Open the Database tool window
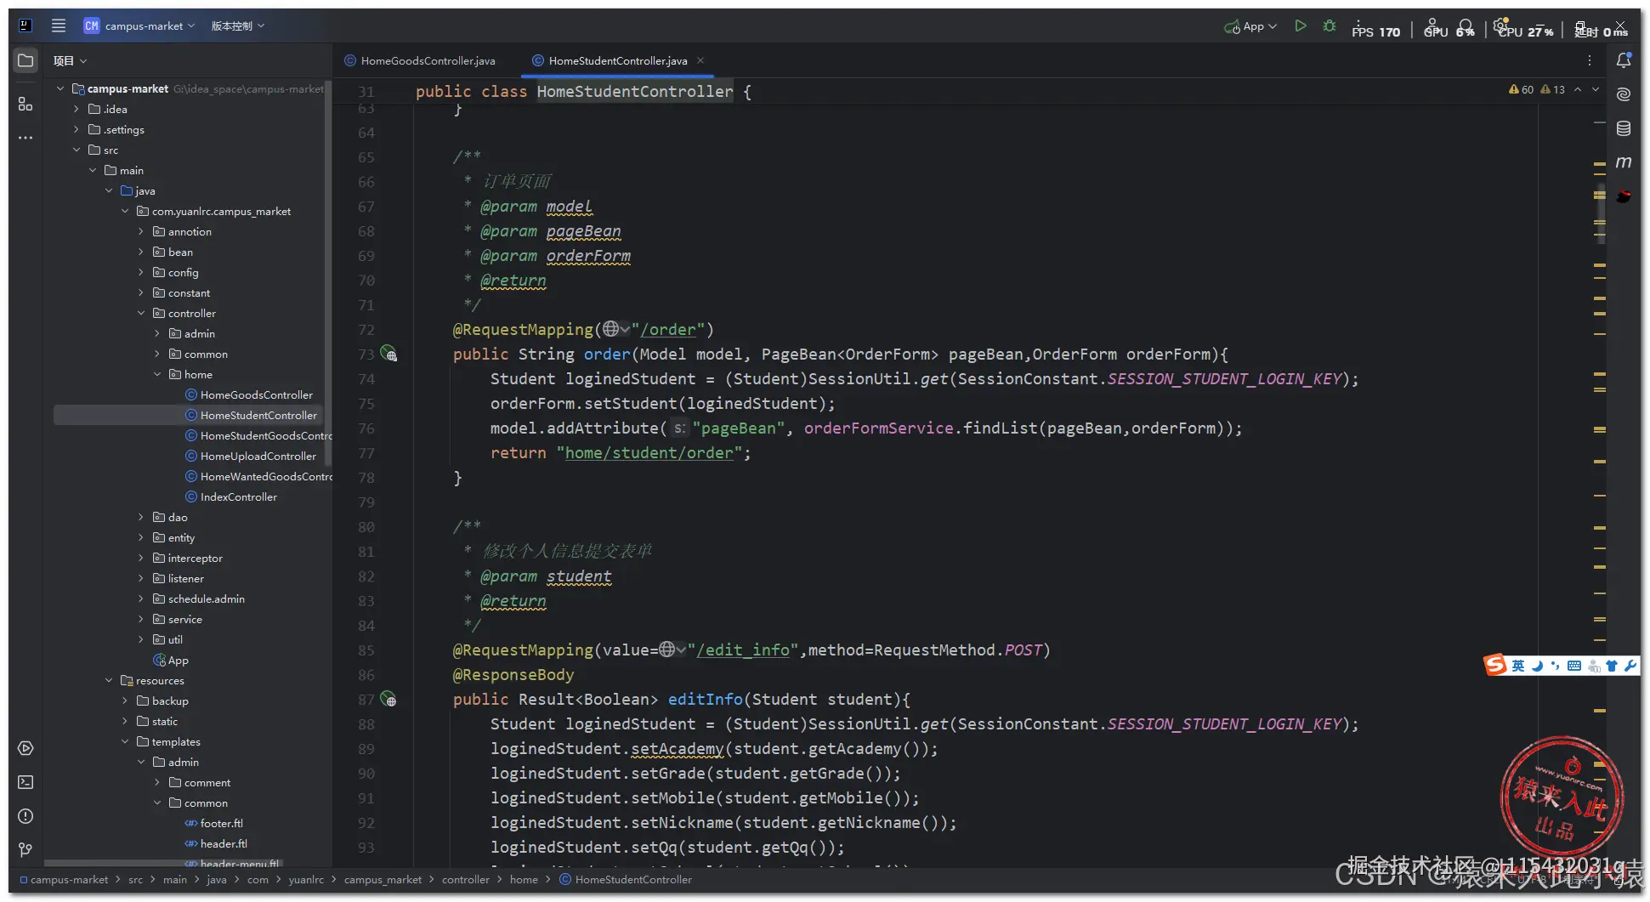 coord(1624,128)
